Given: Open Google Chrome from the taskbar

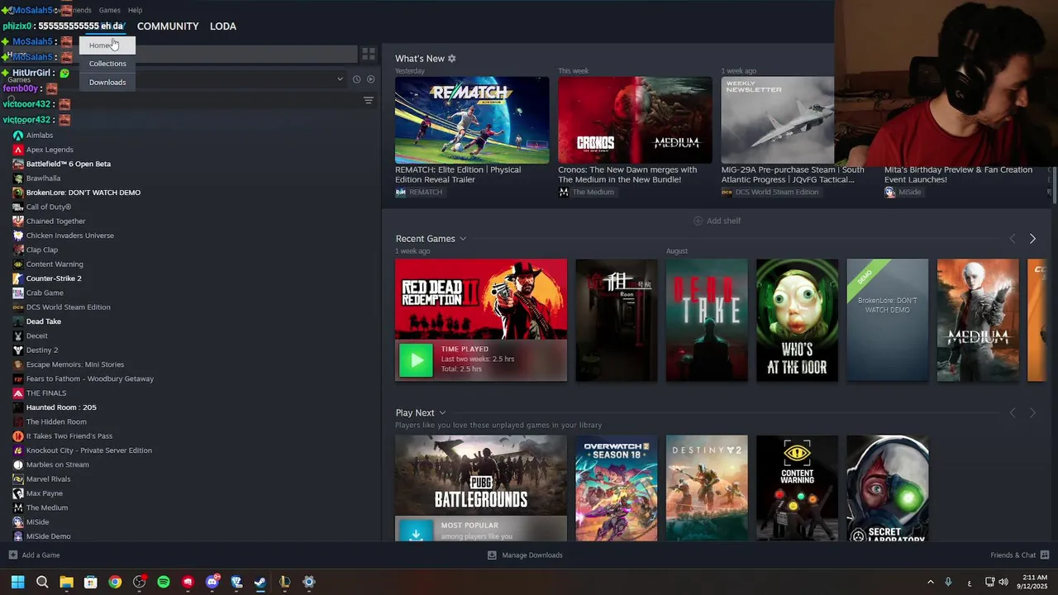Looking at the screenshot, I should [x=115, y=582].
